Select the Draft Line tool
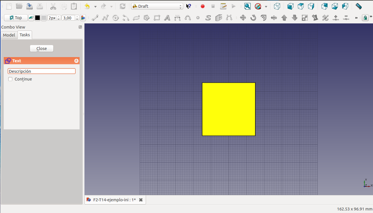 point(95,18)
